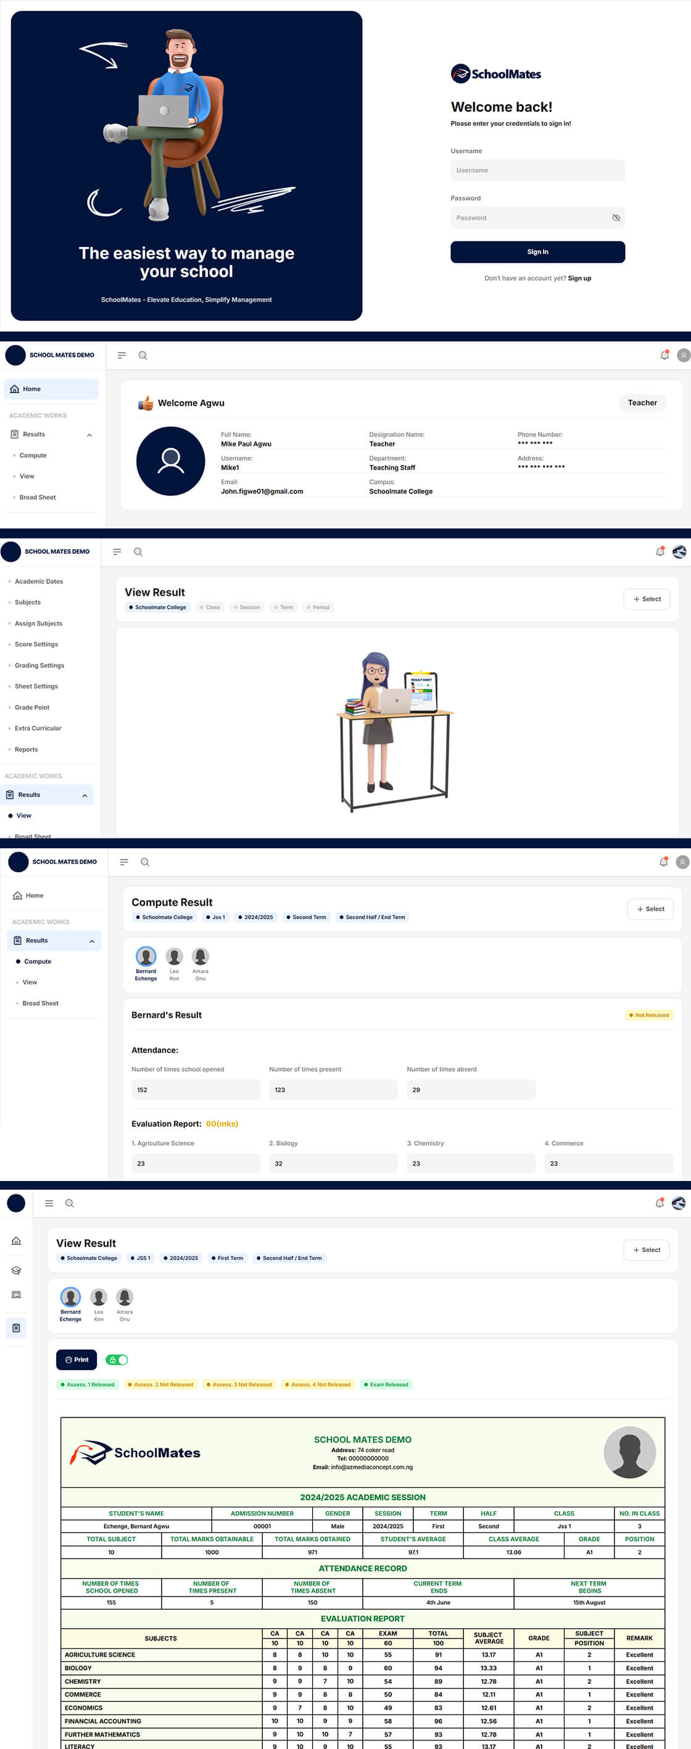Viewport: 691px width, 1749px height.
Task: Click the SchoolMates logo on login page
Action: click(495, 74)
